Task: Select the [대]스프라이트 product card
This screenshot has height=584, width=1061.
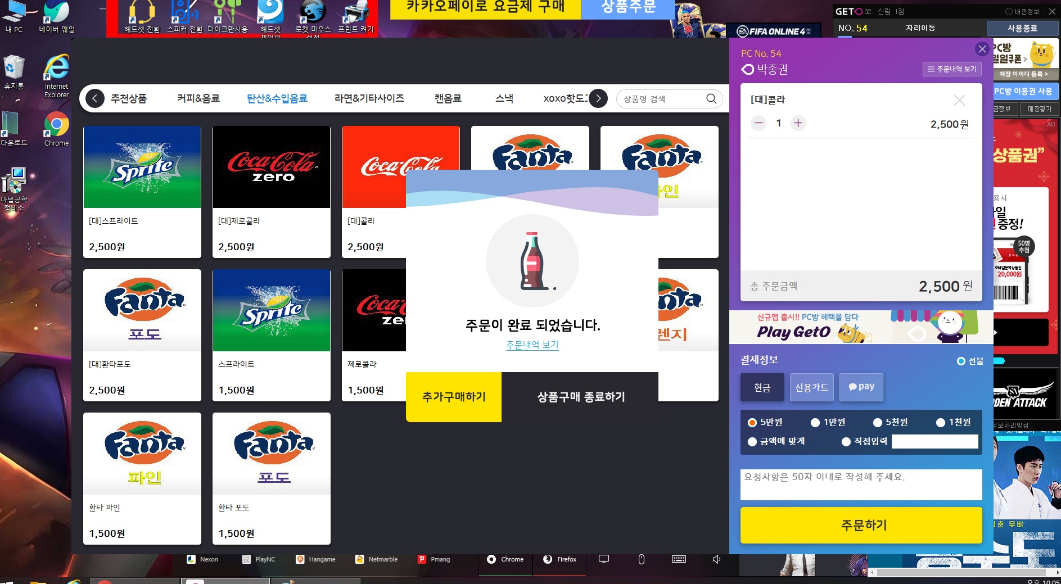Action: (x=142, y=192)
